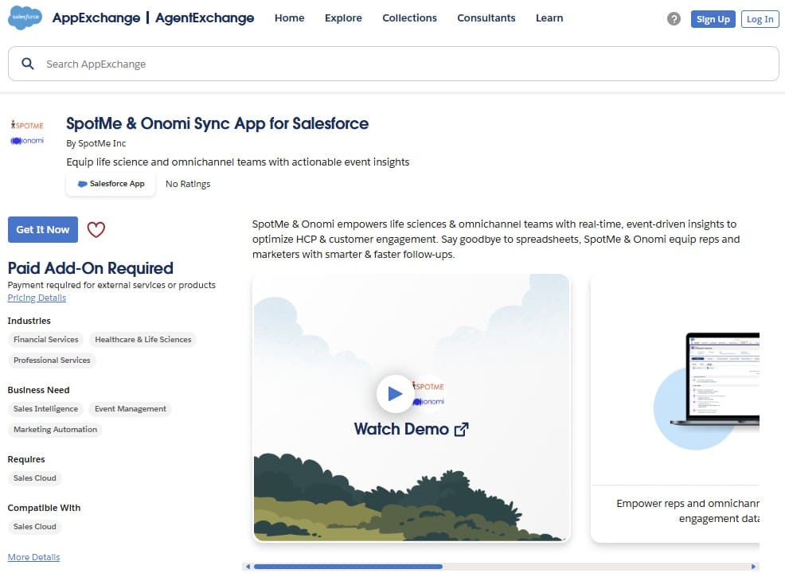Click carousel scrollbar left arrow

pyautogui.click(x=248, y=567)
